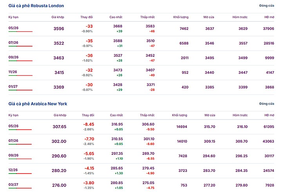Select Robusta London 05/26 contract term

13,28
